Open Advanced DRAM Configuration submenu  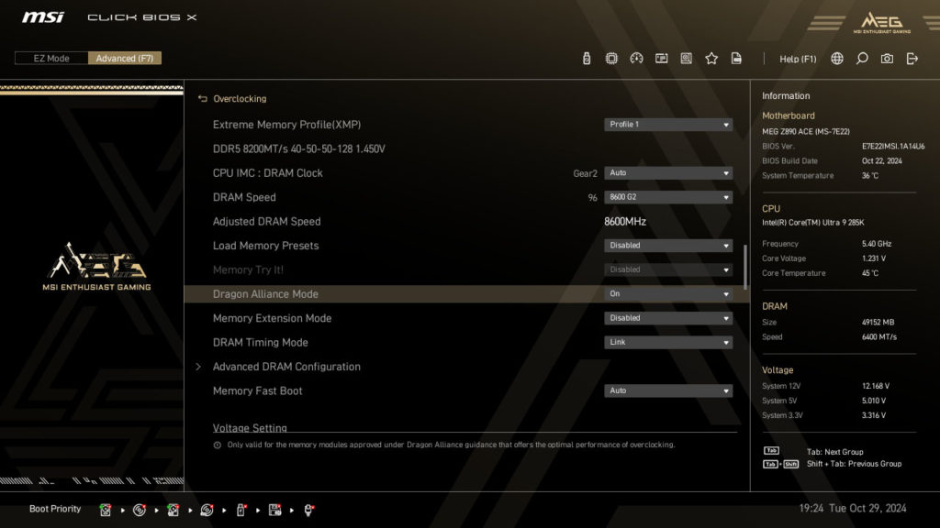coord(286,367)
